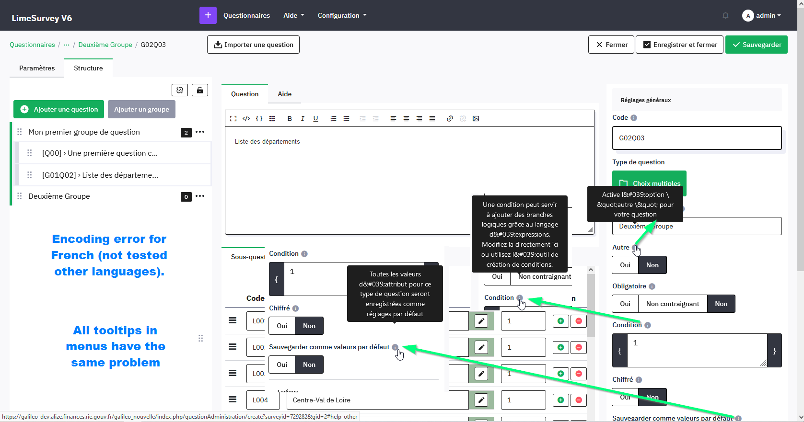Viewport: 804px width, 422px height.
Task: Maximize the editor with fullscreen icon
Action: pyautogui.click(x=233, y=119)
